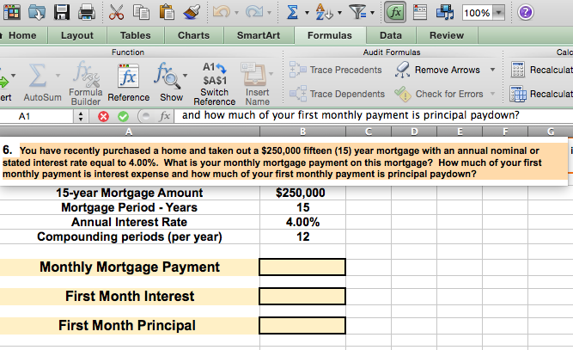Redo the last action
The width and height of the screenshot is (573, 350).
[254, 12]
